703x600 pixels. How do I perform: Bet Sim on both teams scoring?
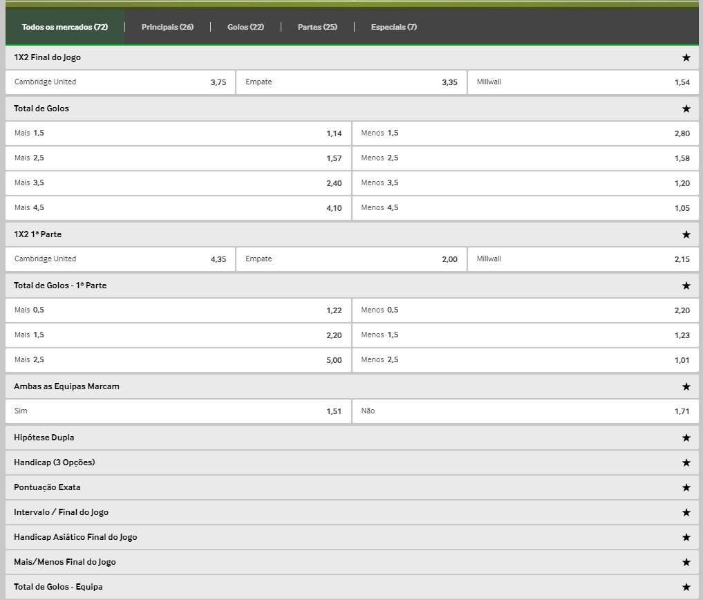coord(178,411)
